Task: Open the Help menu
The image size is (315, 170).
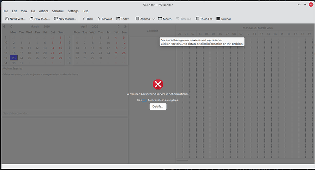Action: [x=85, y=11]
